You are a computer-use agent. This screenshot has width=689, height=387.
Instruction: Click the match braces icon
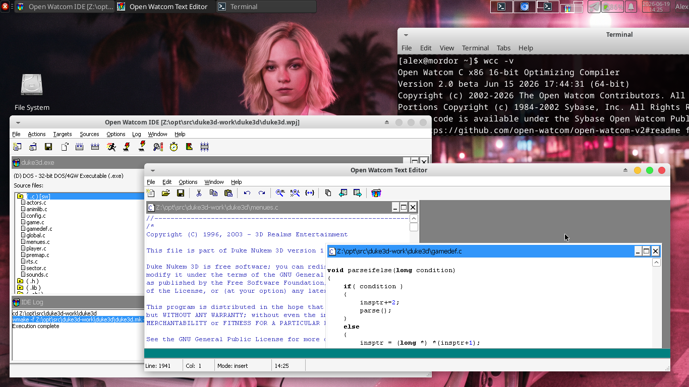[x=310, y=193]
